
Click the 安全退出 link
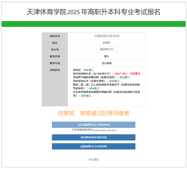[x=93, y=160]
